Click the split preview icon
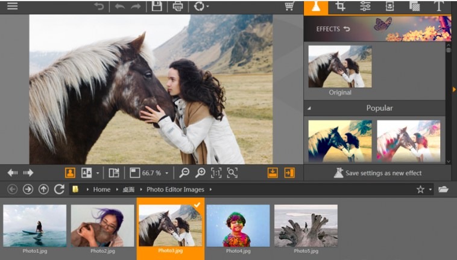The image size is (457, 260). click(x=114, y=173)
